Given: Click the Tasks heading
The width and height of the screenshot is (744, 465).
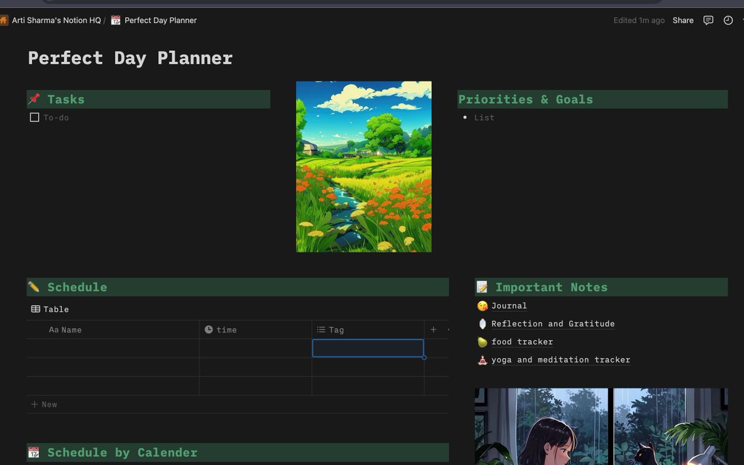Looking at the screenshot, I should (x=66, y=99).
